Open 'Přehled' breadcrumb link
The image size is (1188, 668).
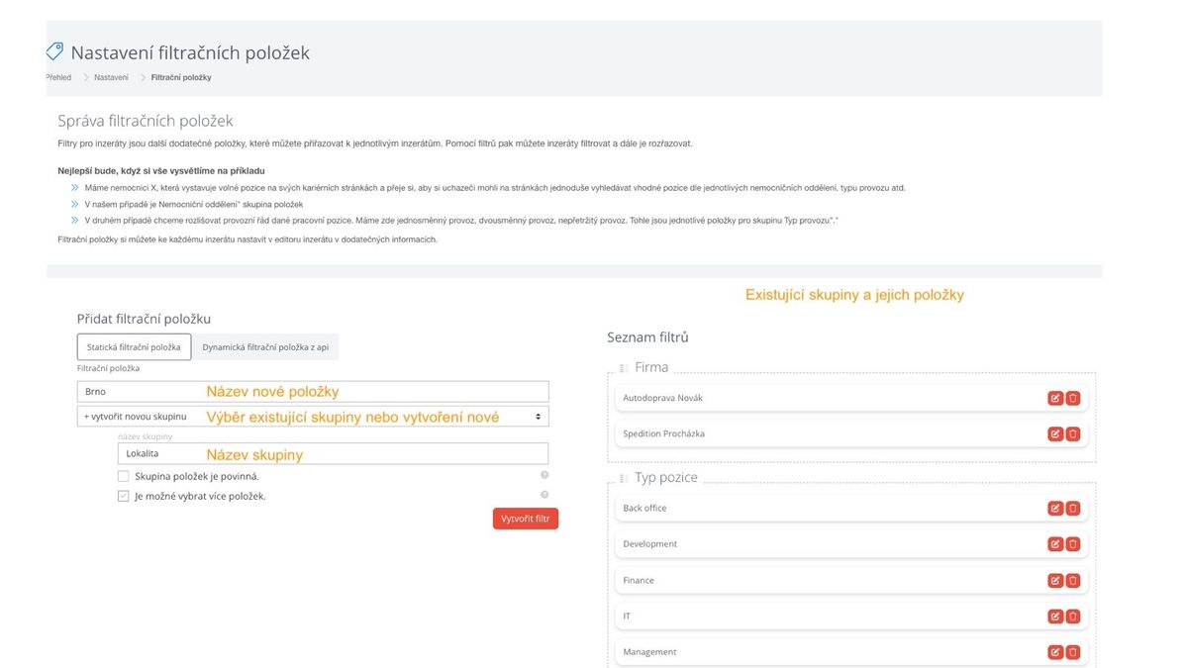(58, 77)
